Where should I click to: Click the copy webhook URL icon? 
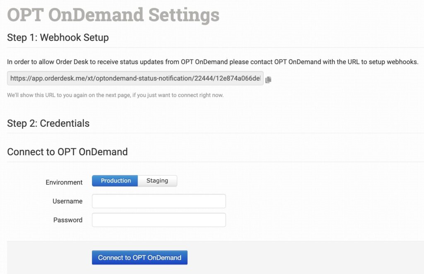268,80
